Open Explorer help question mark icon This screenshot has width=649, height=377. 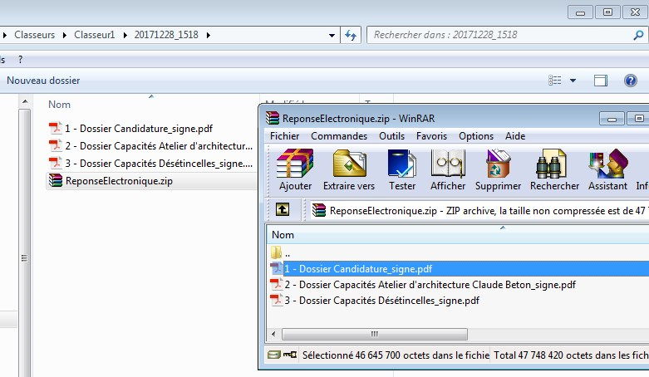(631, 81)
